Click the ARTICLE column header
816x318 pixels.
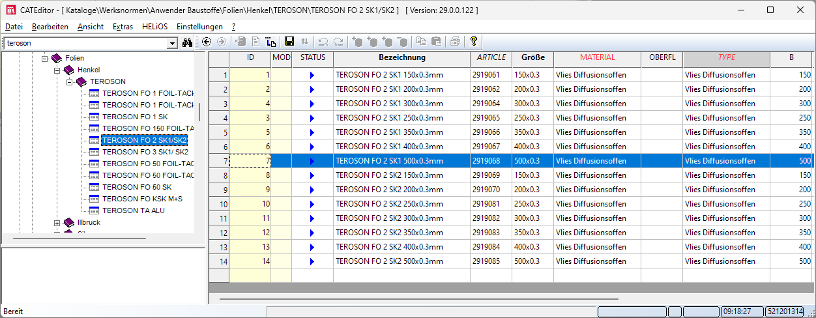pos(491,58)
